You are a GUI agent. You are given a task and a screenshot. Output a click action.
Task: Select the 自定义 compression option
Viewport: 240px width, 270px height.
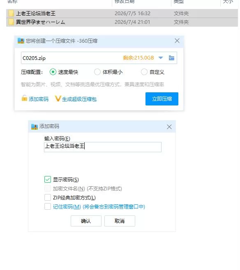click(144, 72)
